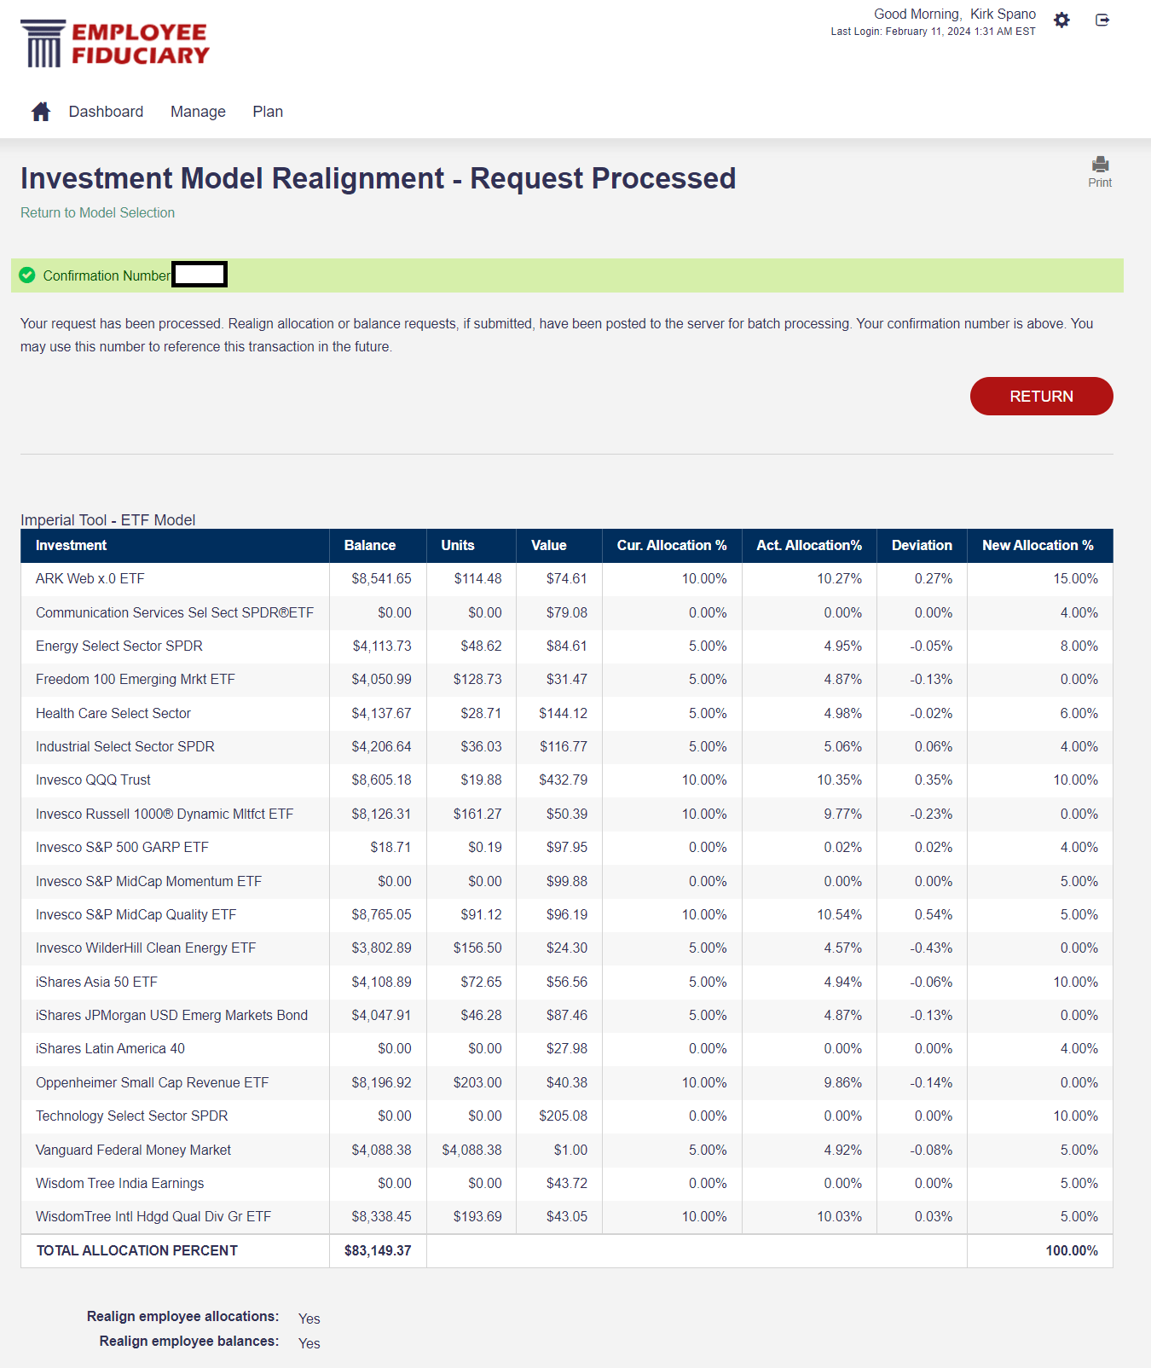Click the red RETURN button
Screen dimensions: 1151x1368
coord(1041,396)
